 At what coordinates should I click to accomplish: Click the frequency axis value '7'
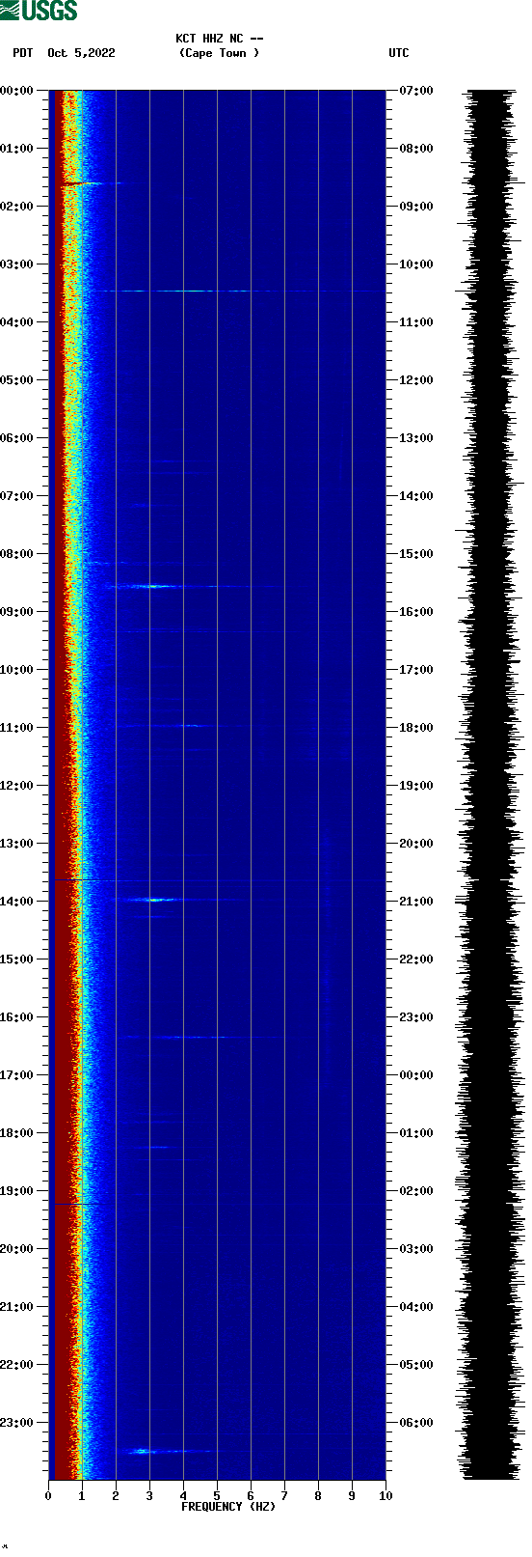pos(284,1496)
